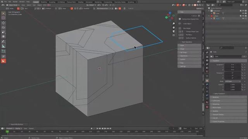Open the File menu
Viewport: 248px width, 139px height.
5,2
